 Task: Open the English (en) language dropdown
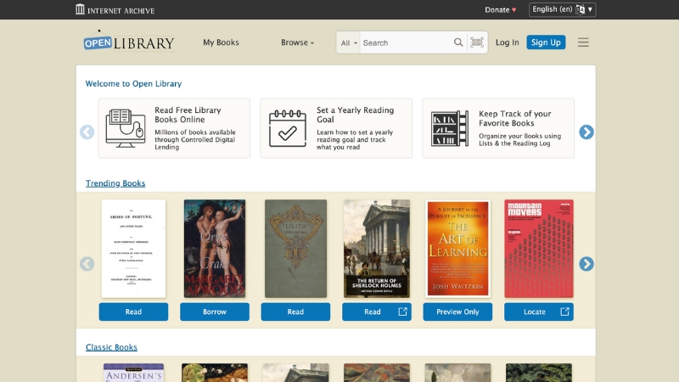(x=562, y=9)
